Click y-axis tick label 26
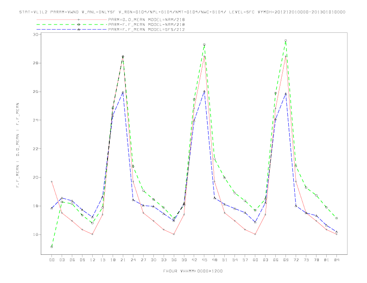Viewport: 367px width, 283px height. [37, 92]
